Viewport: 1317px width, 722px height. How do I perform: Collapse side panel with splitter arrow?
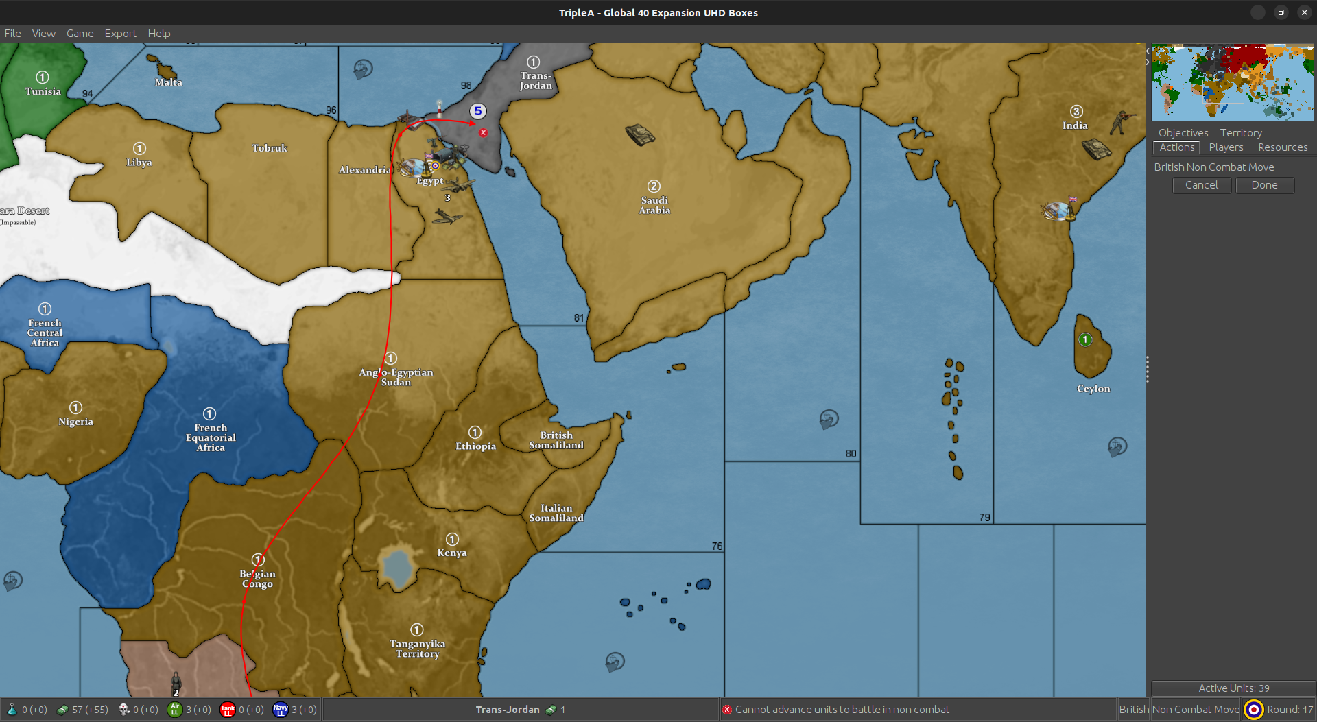[x=1148, y=62]
